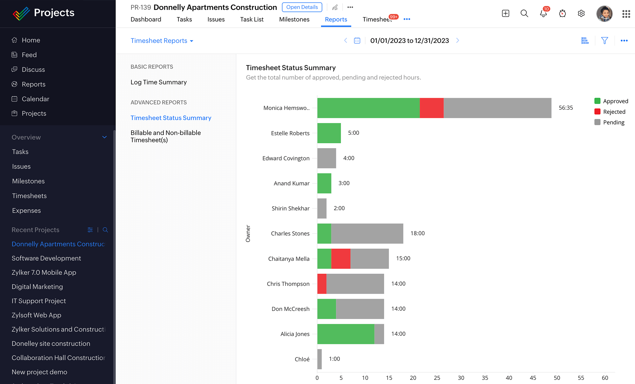Expand the Timesheet Reports dropdown
The height and width of the screenshot is (384, 635).
[x=162, y=41]
